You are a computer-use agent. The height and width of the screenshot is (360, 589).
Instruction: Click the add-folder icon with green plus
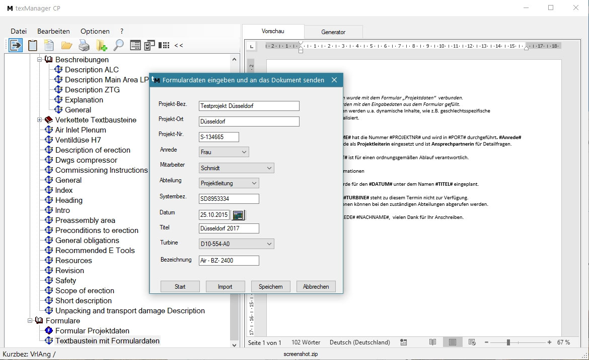[x=101, y=45]
